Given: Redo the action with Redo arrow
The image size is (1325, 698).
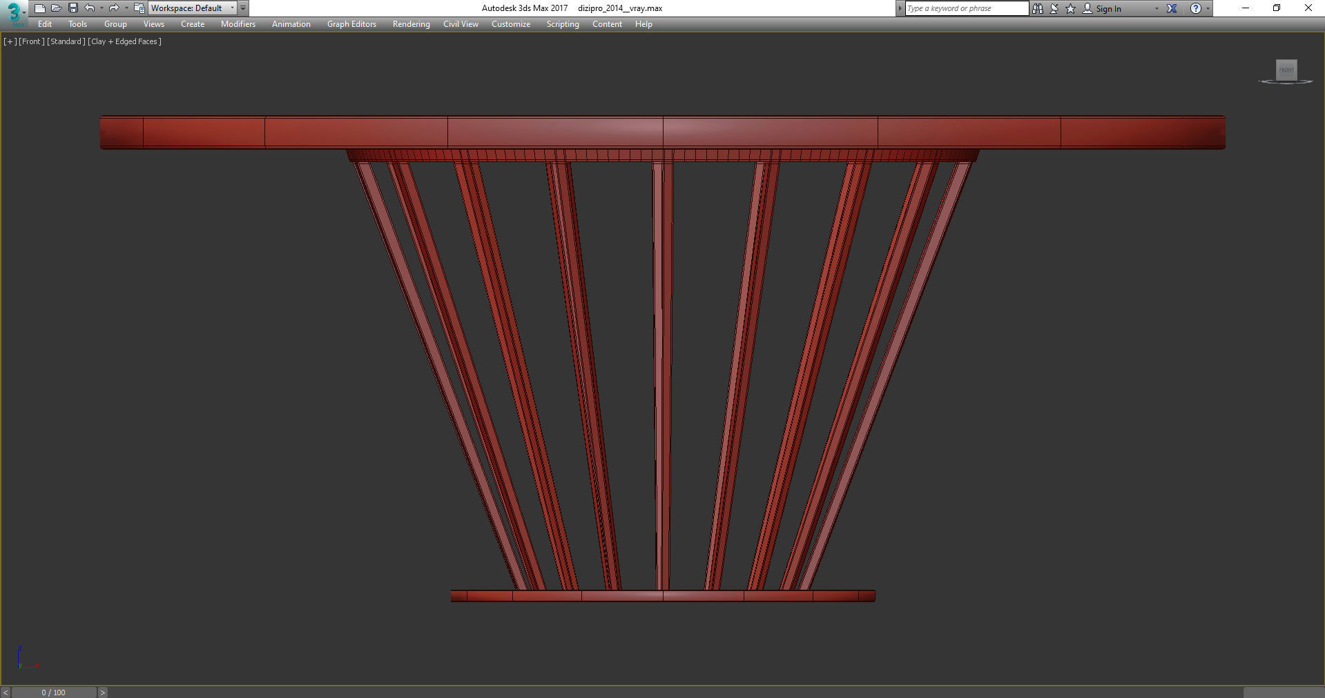Looking at the screenshot, I should click(x=114, y=8).
